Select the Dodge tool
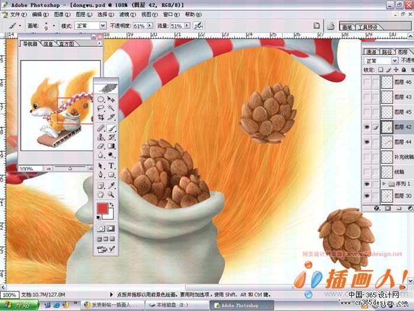The image size is (414, 311). pyautogui.click(x=111, y=155)
